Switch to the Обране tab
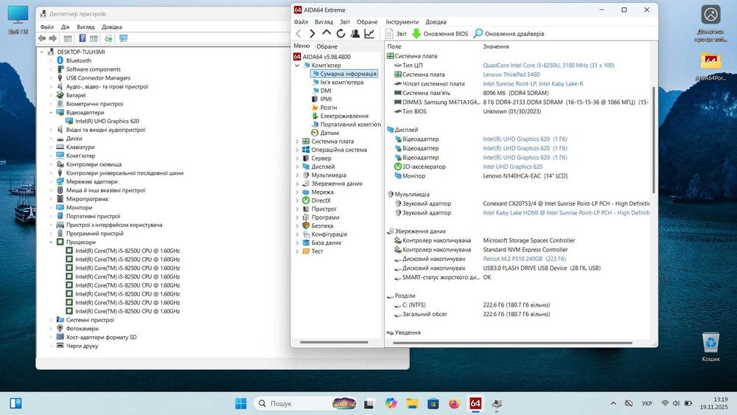 coord(326,46)
